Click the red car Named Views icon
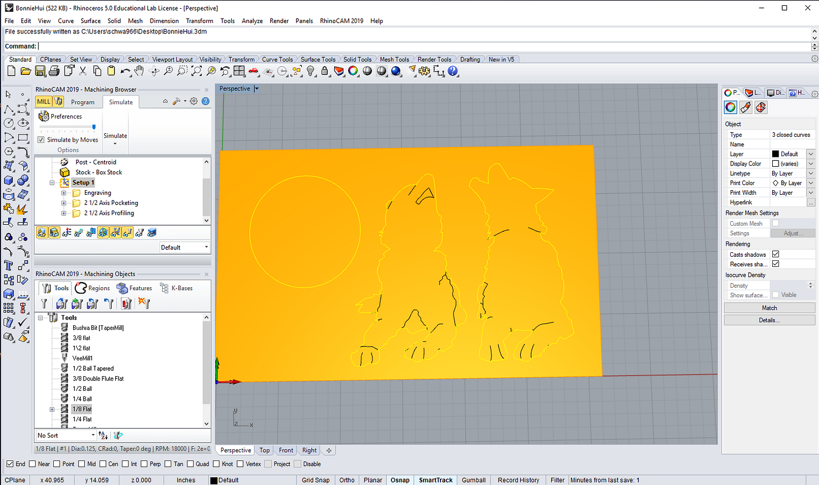This screenshot has width=819, height=485. (x=253, y=71)
